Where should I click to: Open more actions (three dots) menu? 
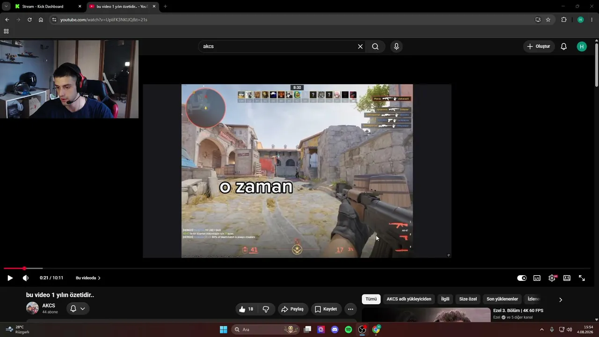point(351,309)
